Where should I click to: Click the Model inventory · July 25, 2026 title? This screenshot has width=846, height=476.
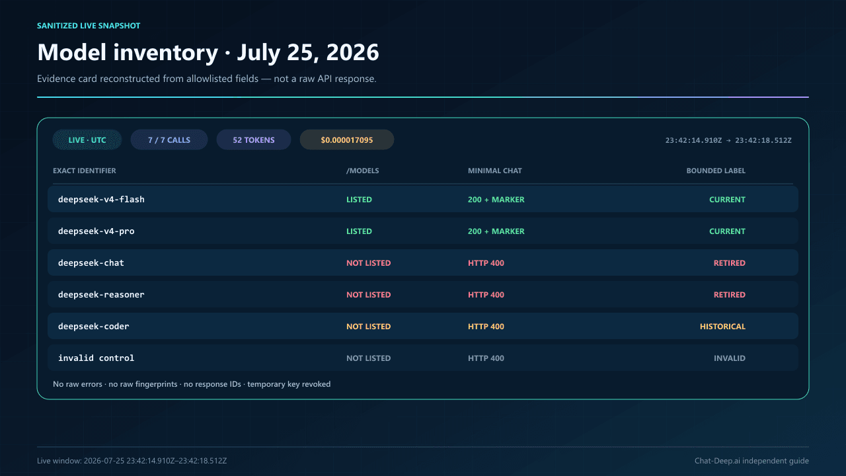tap(208, 52)
